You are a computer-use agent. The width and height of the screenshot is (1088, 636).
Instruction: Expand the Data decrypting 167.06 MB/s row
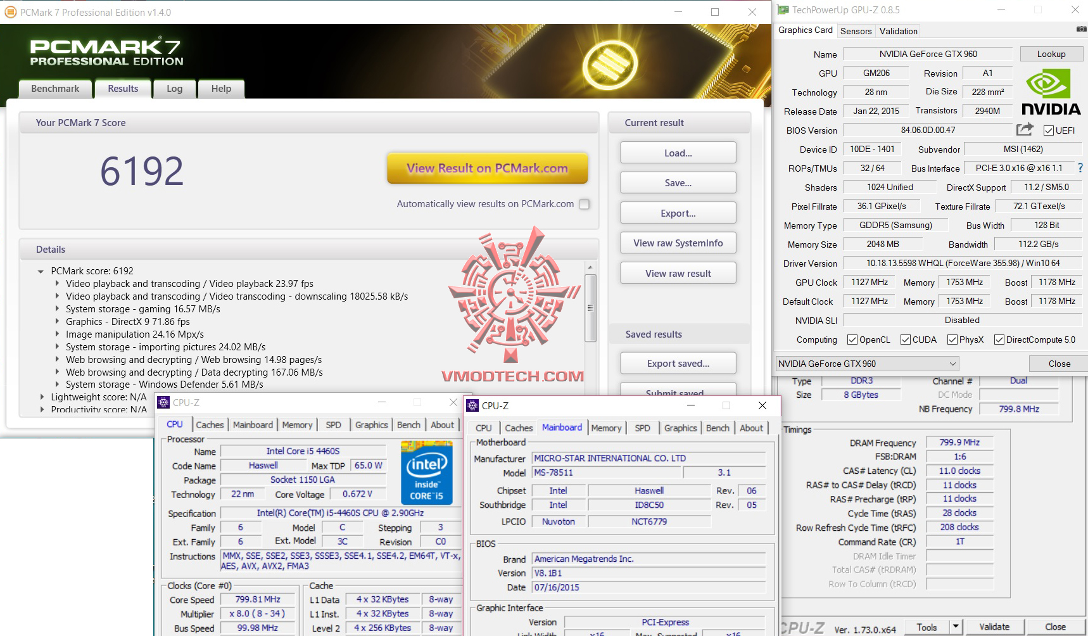pyautogui.click(x=57, y=372)
